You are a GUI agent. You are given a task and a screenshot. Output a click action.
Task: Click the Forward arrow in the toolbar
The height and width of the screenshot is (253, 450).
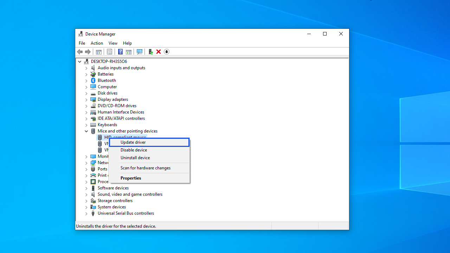[x=88, y=52]
